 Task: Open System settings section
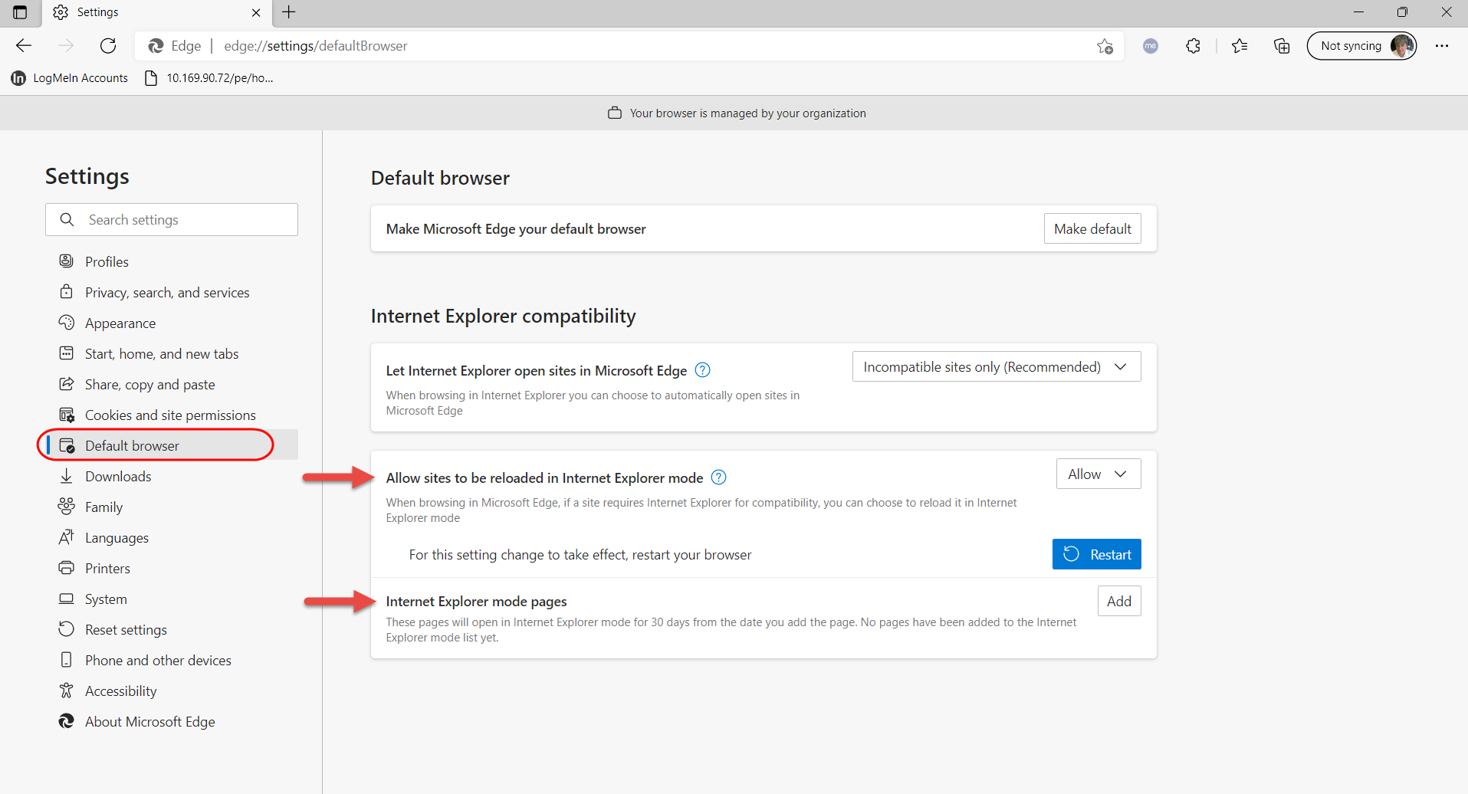point(172,599)
